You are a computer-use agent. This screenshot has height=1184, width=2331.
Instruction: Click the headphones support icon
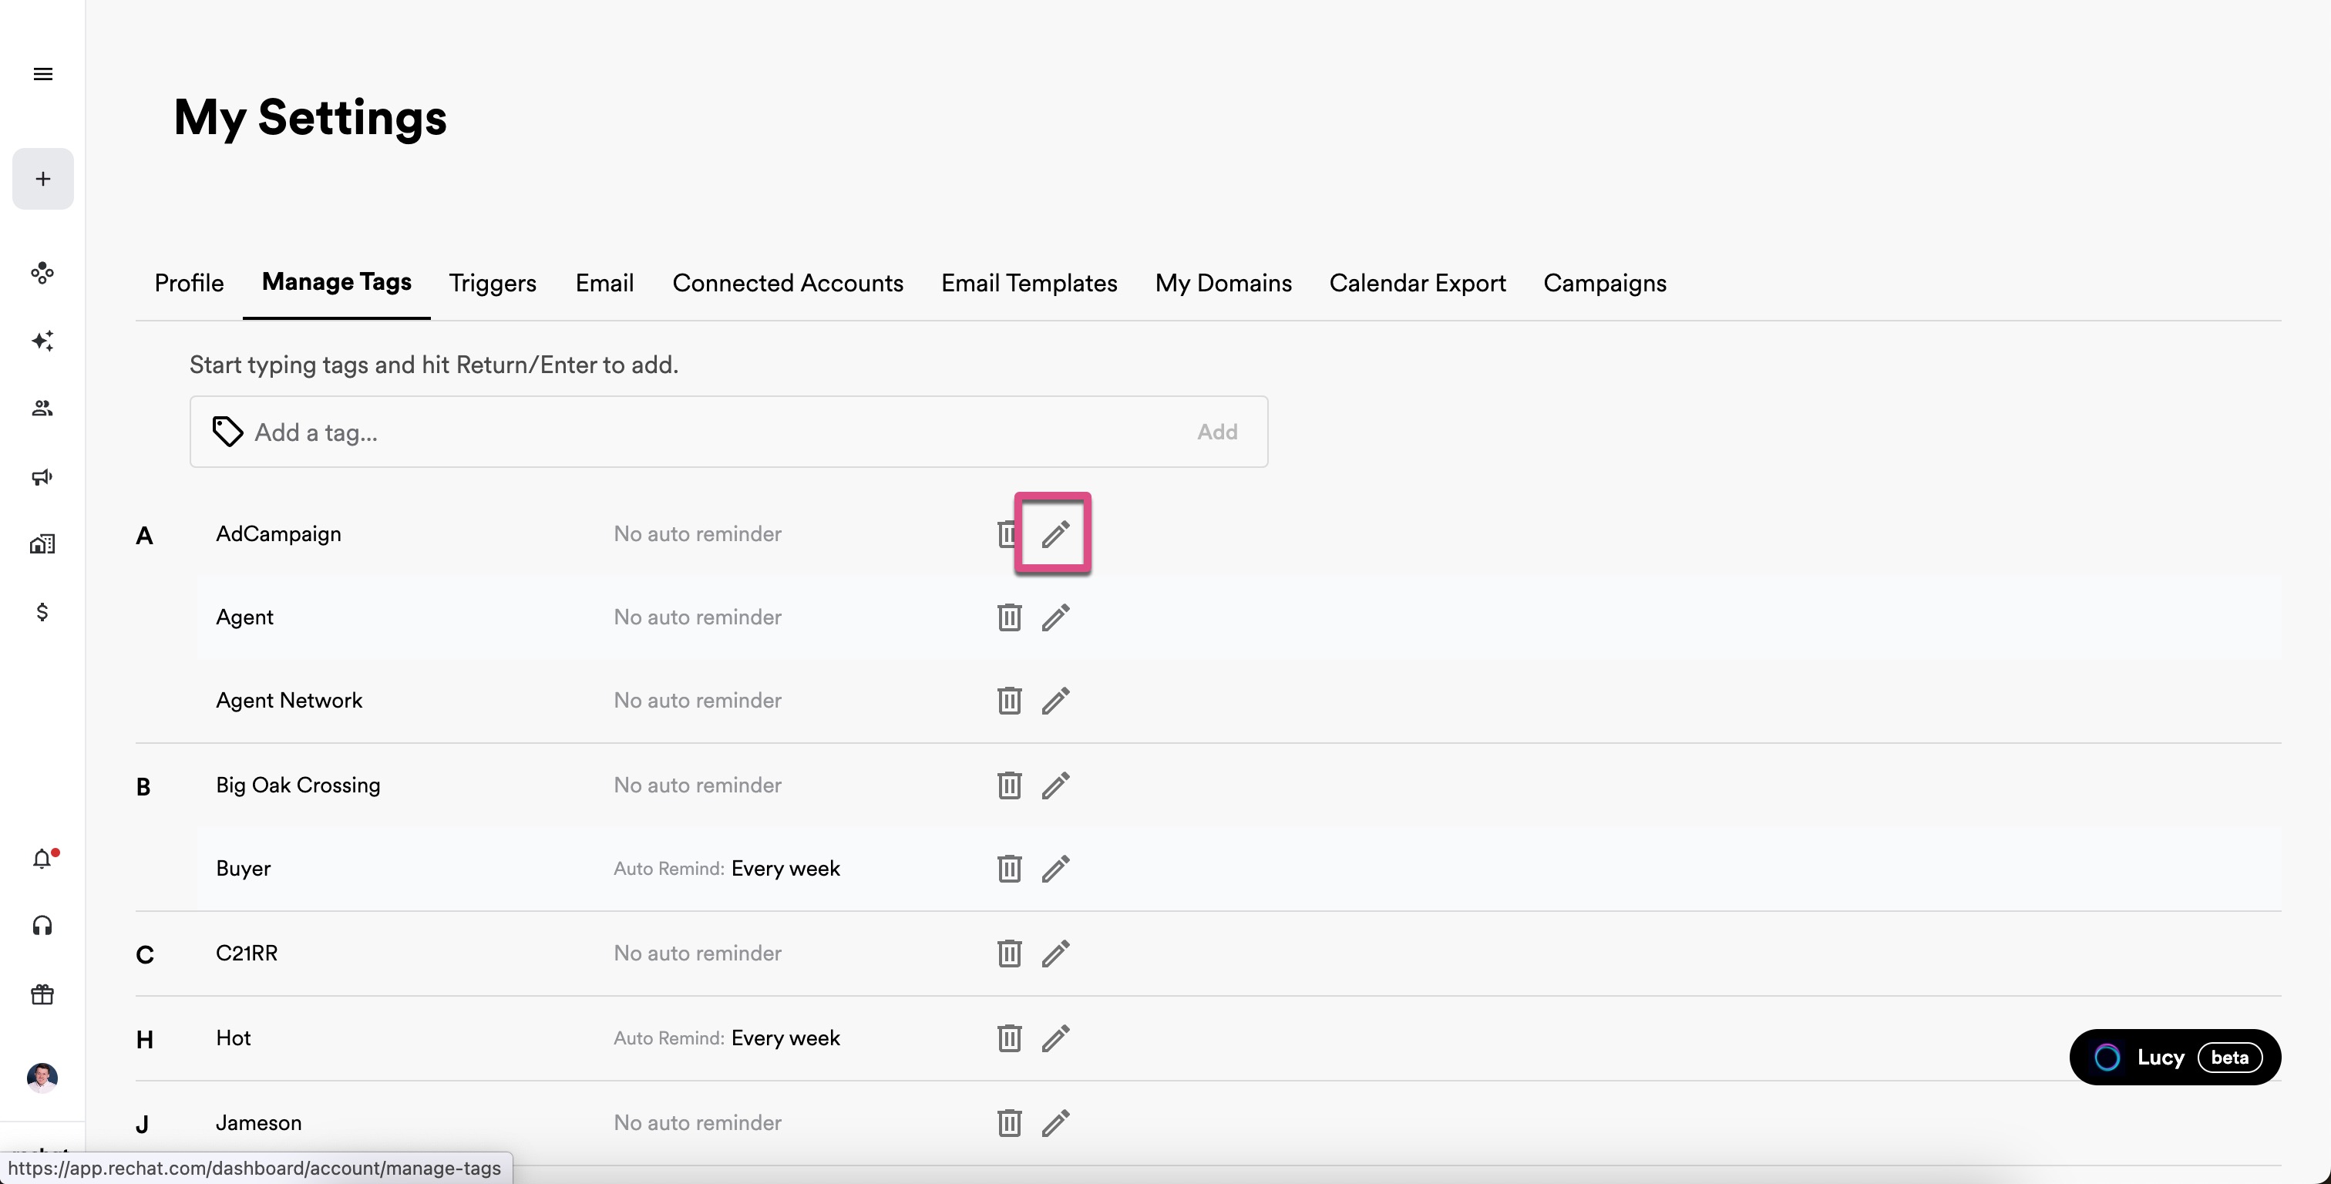click(42, 926)
